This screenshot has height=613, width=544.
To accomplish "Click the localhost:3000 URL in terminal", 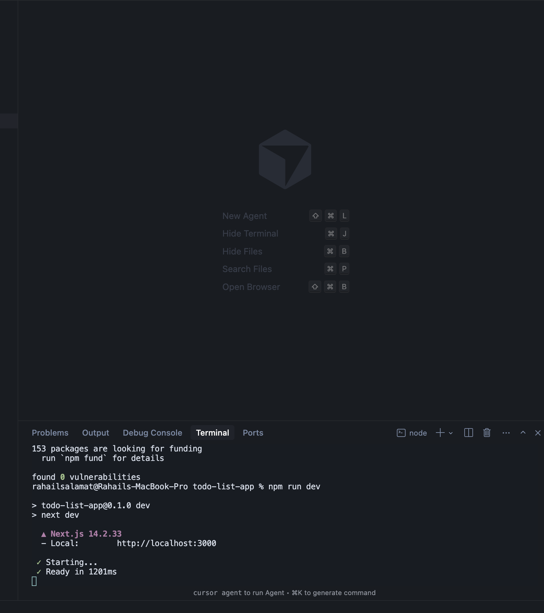I will (167, 543).
